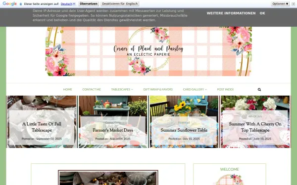Click the Fall category label
Screen dimensions: 297x185
[x=42, y=116]
